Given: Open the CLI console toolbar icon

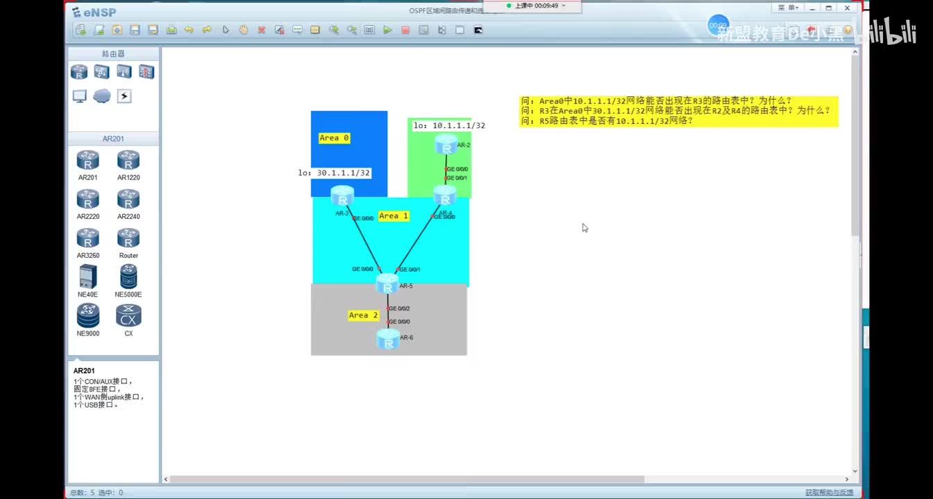Looking at the screenshot, I should [x=478, y=30].
